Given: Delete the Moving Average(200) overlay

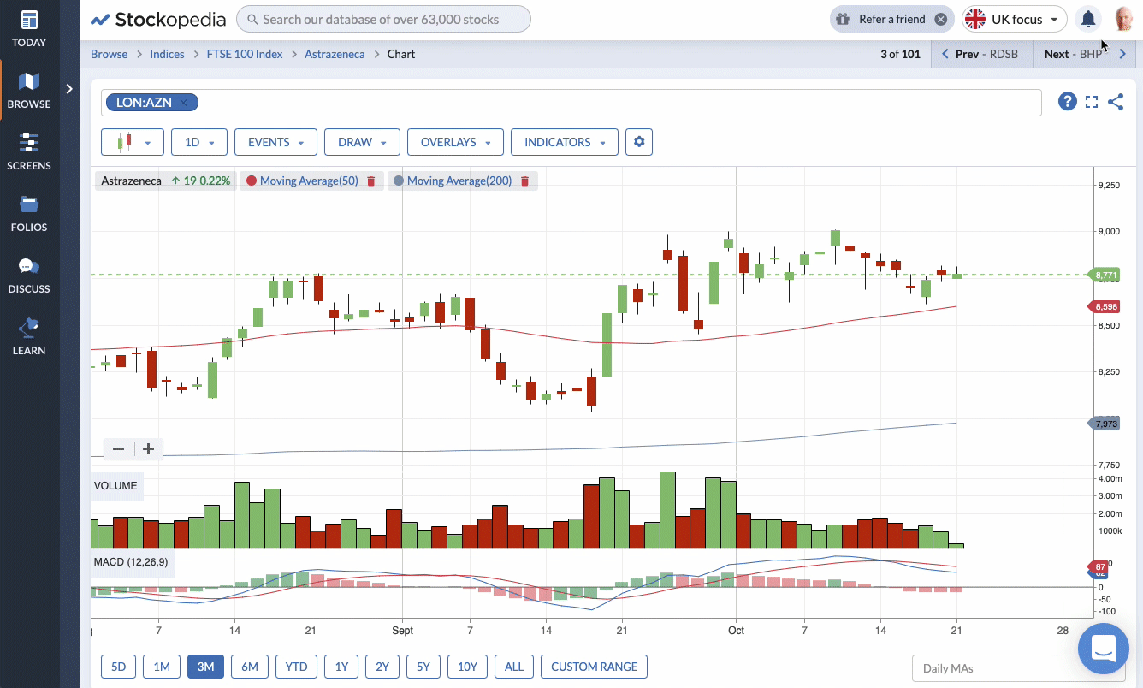Looking at the screenshot, I should [524, 181].
